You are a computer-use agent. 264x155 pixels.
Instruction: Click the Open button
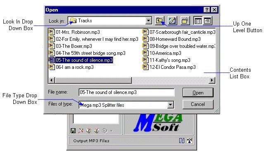[x=198, y=93]
